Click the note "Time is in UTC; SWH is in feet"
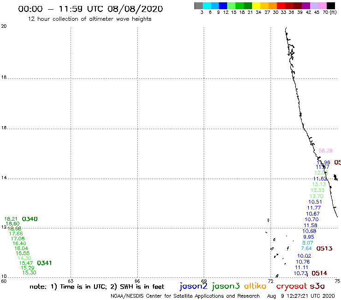Screen dimensions: 341x300 click(97, 287)
